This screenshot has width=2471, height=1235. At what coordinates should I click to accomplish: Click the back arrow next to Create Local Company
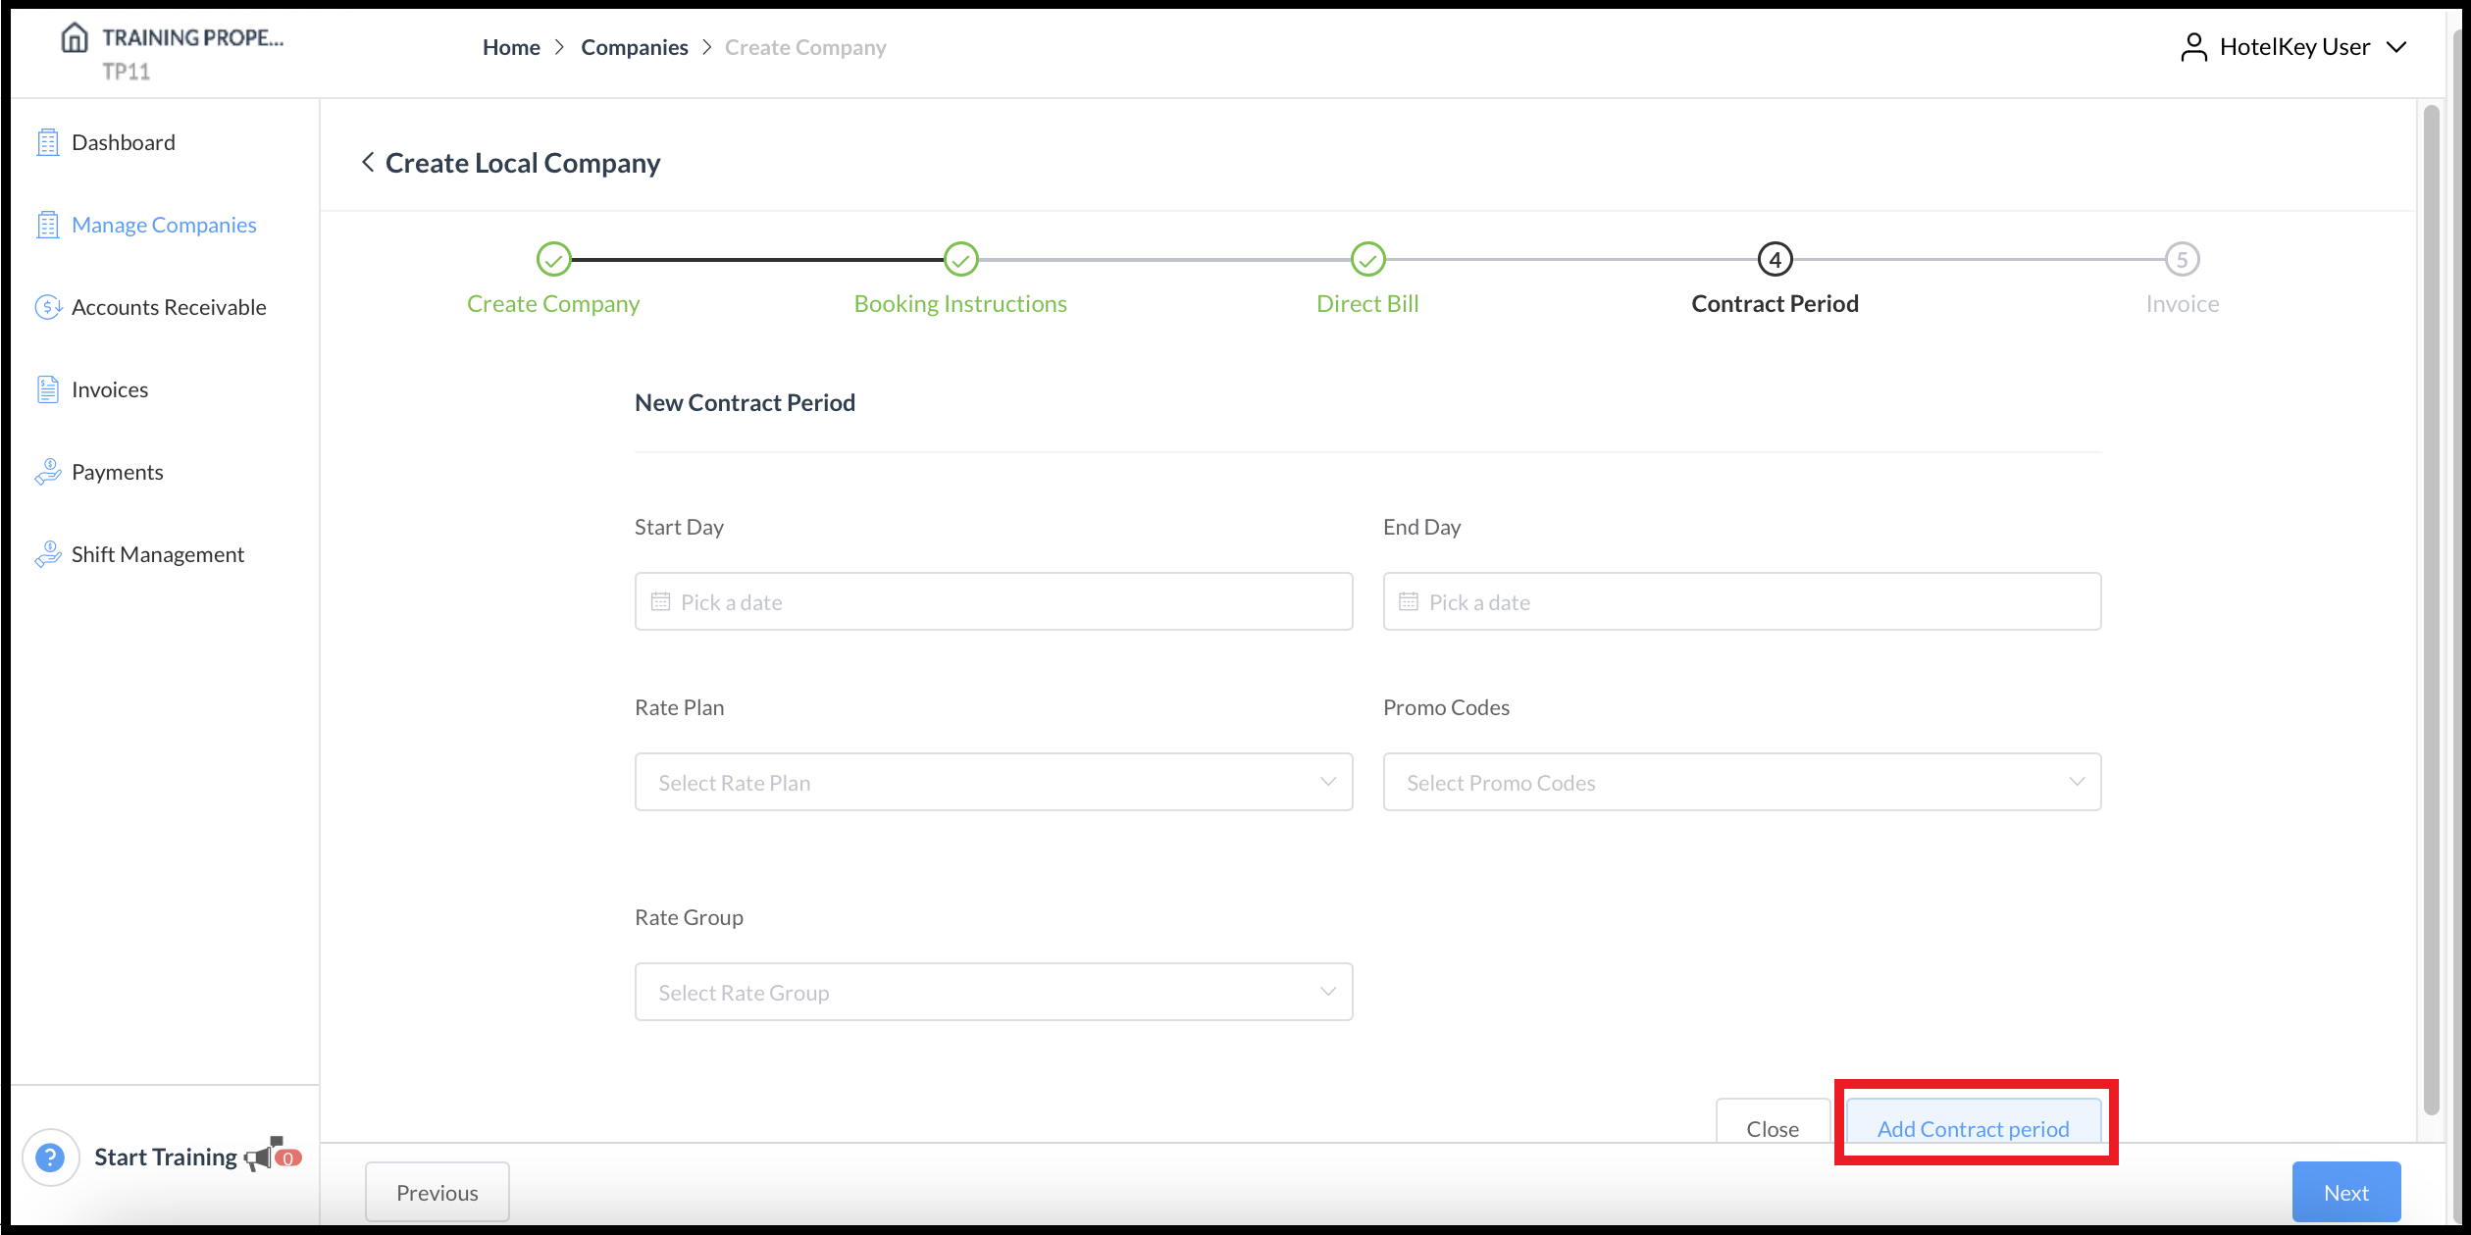(368, 161)
